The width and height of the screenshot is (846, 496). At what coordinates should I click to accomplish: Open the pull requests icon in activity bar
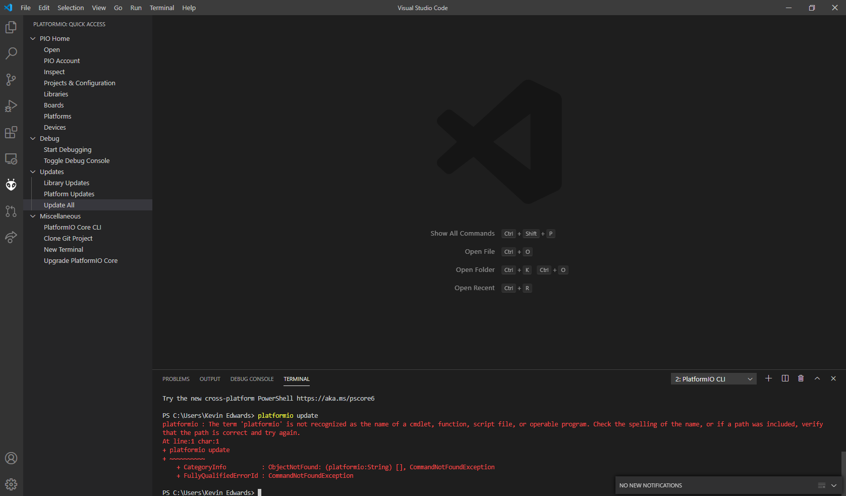[x=11, y=211]
